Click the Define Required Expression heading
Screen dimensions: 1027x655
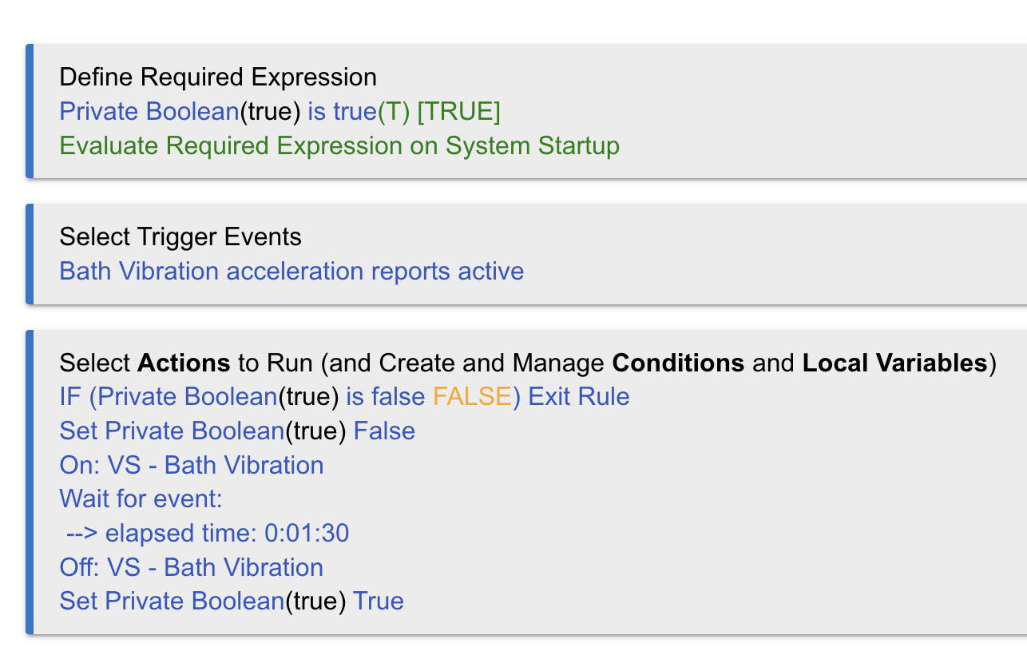click(x=217, y=77)
